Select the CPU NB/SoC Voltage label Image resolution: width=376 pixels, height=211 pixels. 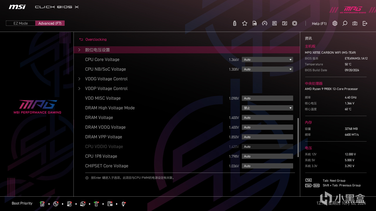click(105, 69)
